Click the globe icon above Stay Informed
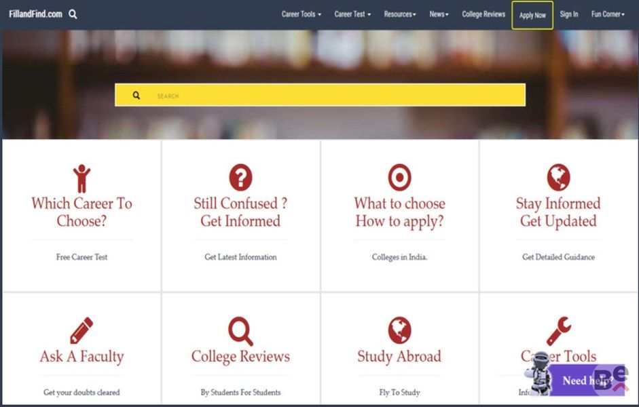 [558, 178]
